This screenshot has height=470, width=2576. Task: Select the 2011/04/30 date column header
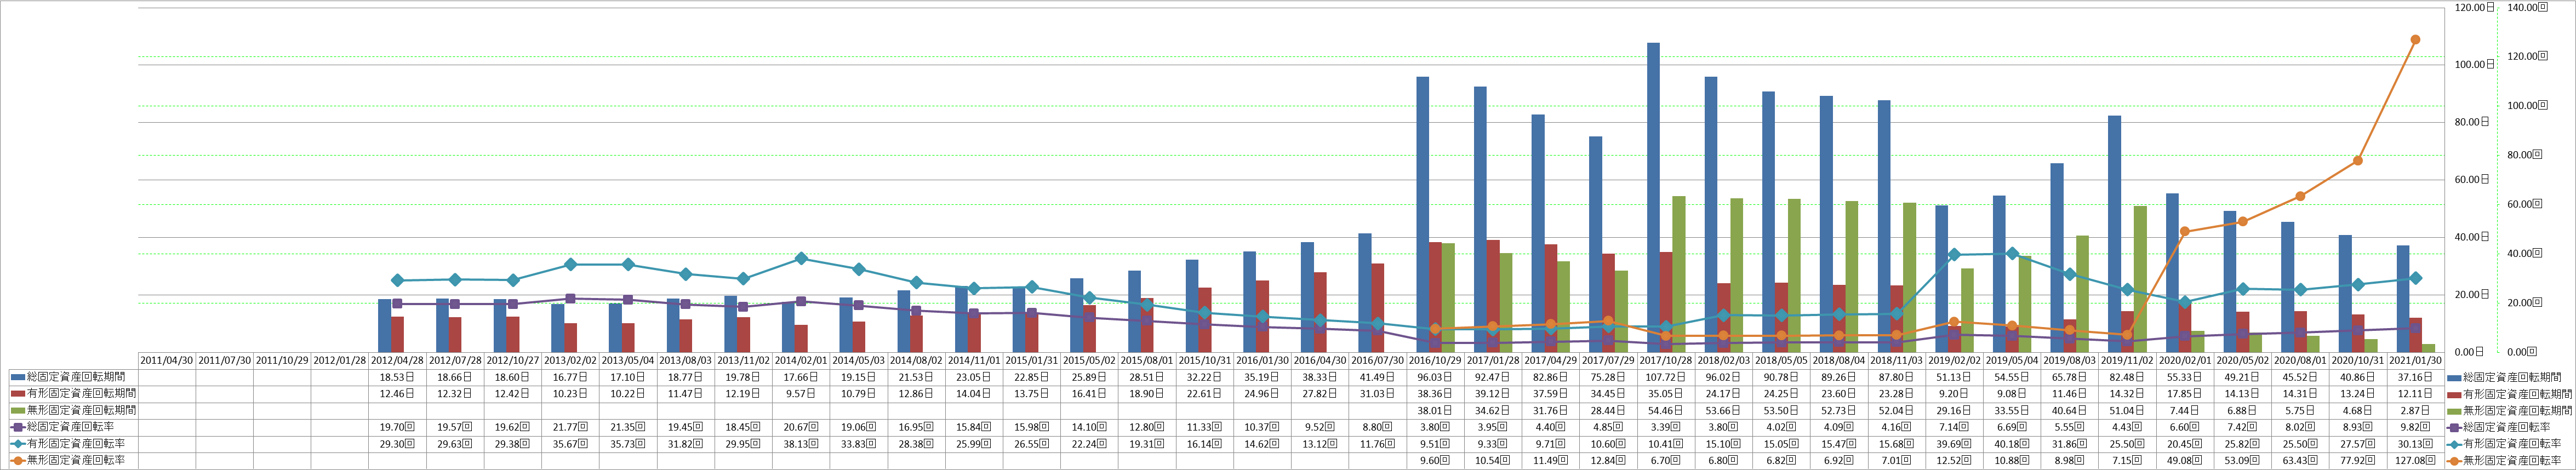click(x=167, y=360)
